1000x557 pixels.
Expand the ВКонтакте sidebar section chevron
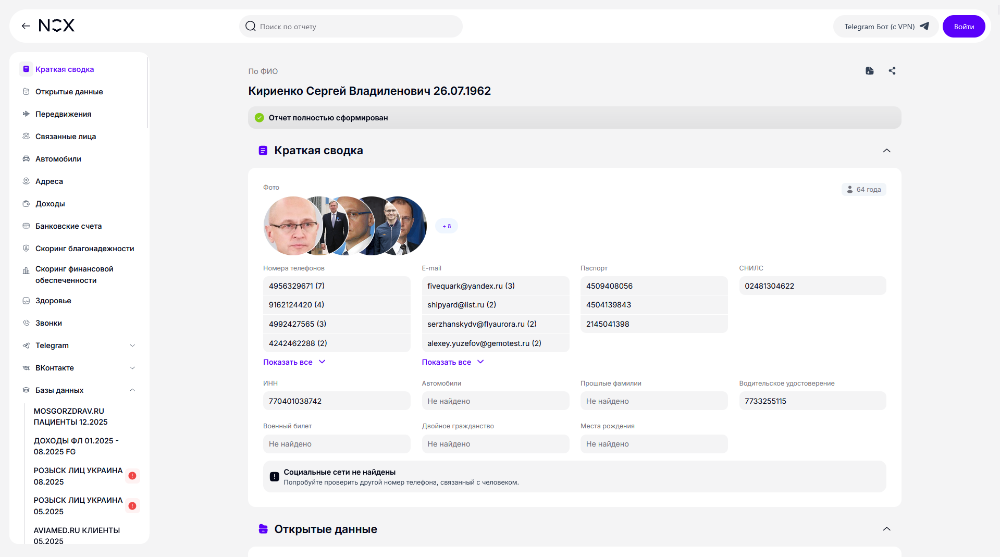click(x=132, y=368)
